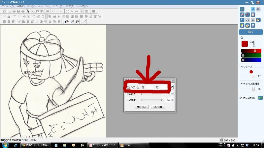Open the カラー(C) menu
Image resolution: width=264 pixels, height=148 pixels.
click(x=58, y=6)
